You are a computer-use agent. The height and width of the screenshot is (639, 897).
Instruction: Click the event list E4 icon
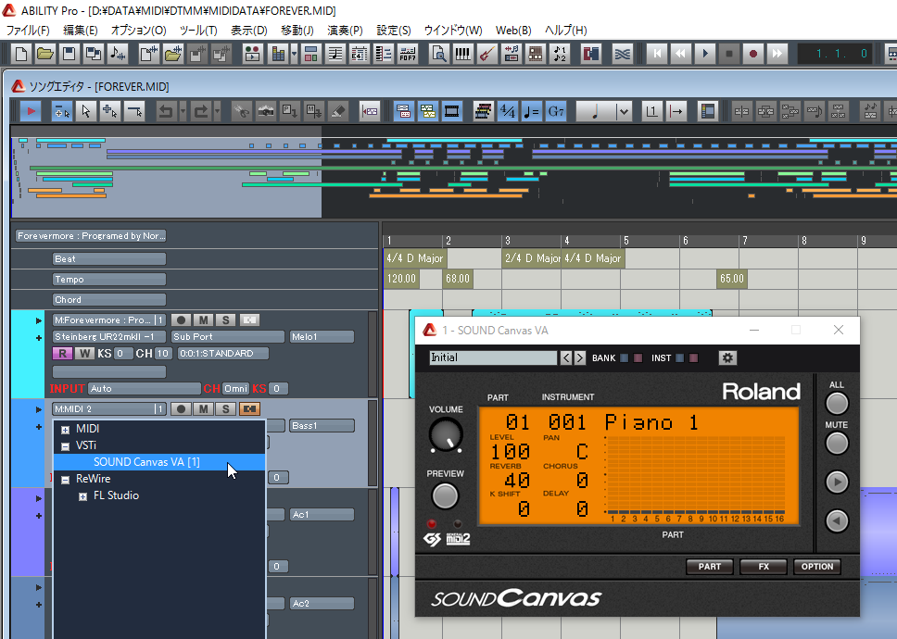(360, 54)
